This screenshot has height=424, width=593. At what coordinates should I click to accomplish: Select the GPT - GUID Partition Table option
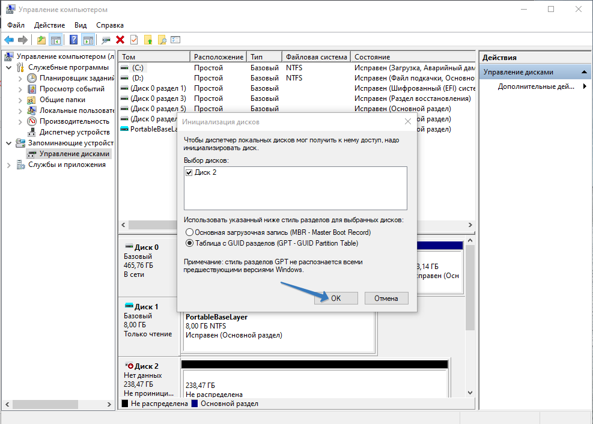click(x=189, y=243)
